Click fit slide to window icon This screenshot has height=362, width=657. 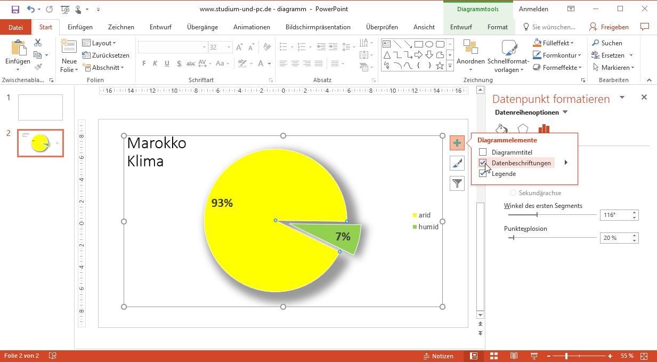tap(644, 356)
